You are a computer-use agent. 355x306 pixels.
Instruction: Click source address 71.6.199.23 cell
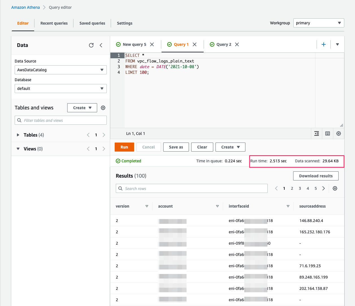click(310, 266)
